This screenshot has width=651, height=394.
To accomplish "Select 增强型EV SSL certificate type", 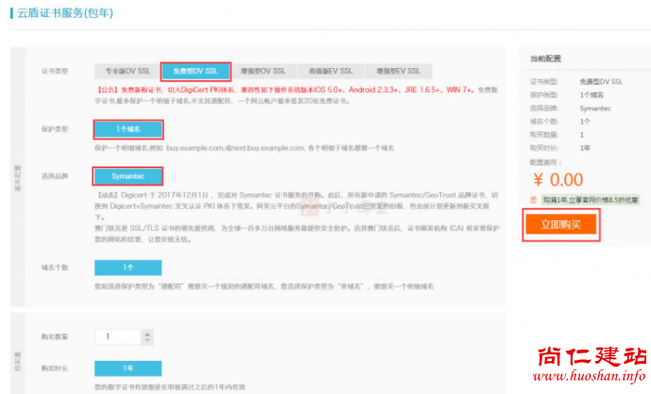I will click(x=398, y=72).
